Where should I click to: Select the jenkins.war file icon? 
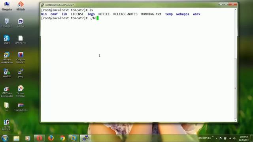click(21, 39)
